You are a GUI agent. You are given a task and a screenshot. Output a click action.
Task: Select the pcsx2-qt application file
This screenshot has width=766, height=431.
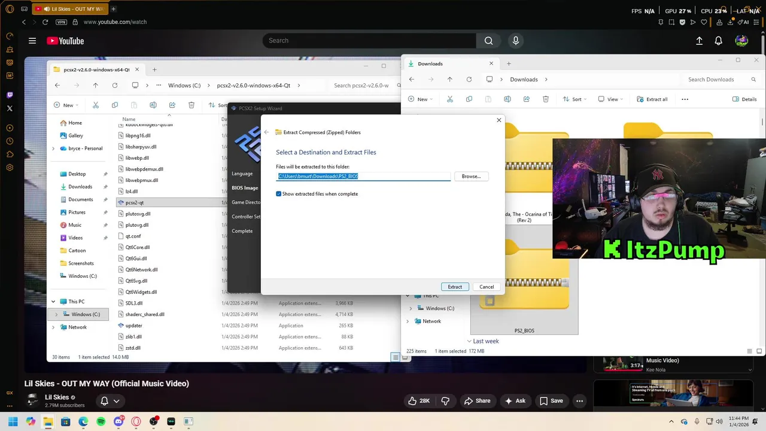point(134,203)
